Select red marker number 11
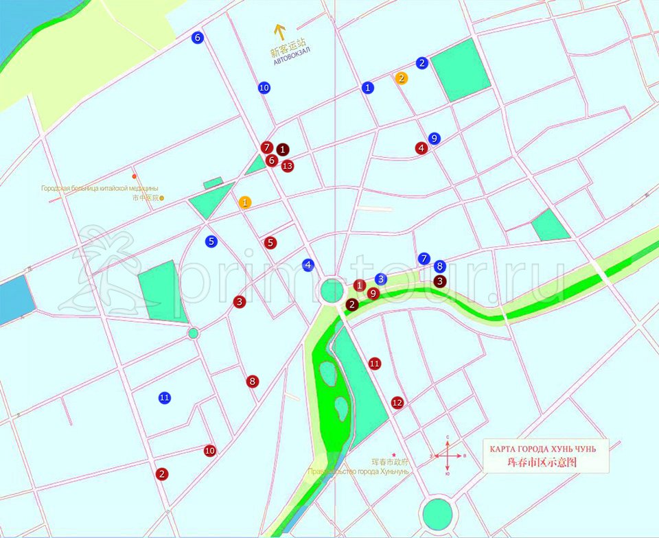659x538 pixels. pos(374,364)
